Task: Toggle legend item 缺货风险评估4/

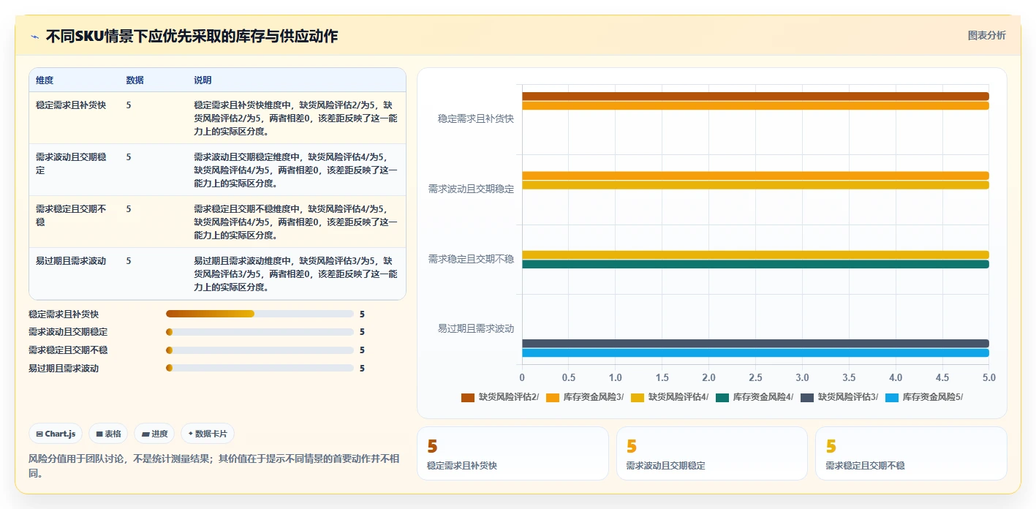Action: (x=670, y=397)
